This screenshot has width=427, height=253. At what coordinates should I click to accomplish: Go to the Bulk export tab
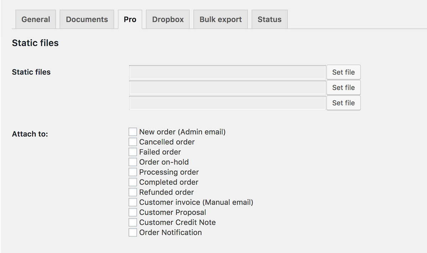(221, 20)
